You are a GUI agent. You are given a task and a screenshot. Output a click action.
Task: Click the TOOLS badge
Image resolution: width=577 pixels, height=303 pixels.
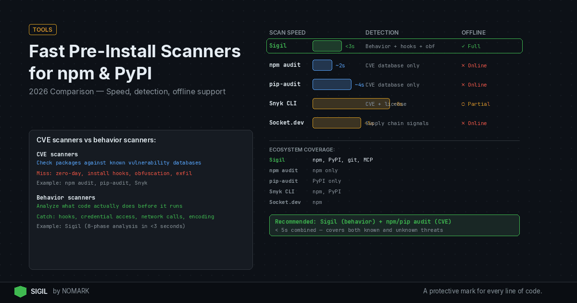tap(42, 29)
